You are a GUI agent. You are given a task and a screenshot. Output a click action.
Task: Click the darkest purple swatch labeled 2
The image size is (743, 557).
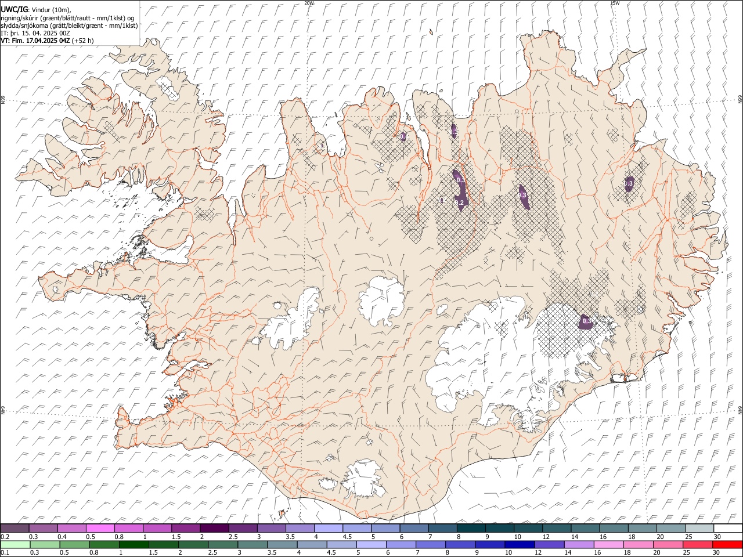click(214, 528)
